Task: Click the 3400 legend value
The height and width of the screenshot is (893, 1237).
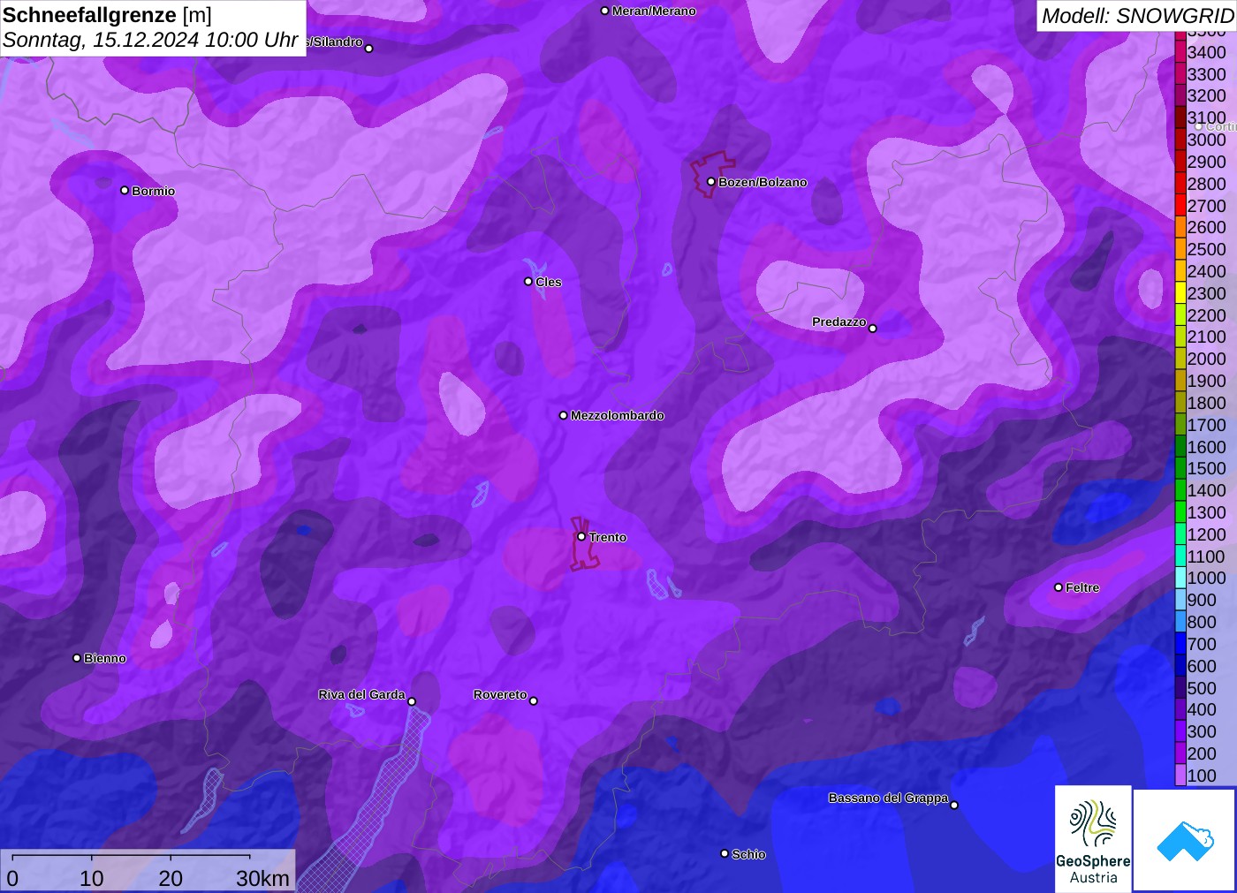Action: [1206, 52]
